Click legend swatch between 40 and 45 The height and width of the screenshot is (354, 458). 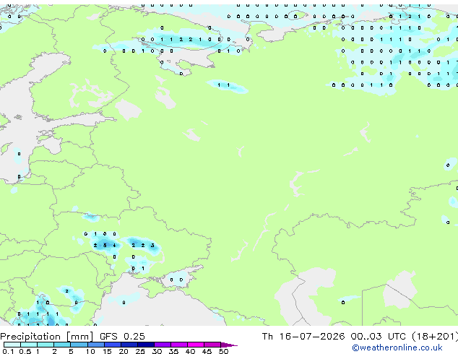tap(196, 345)
